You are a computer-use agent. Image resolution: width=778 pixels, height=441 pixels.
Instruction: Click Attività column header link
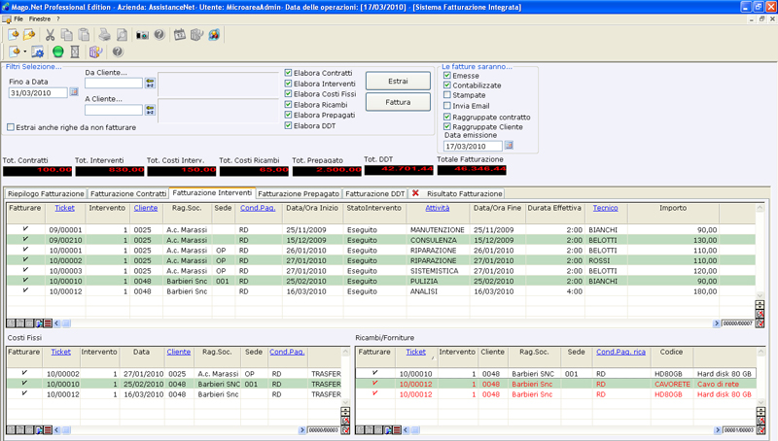pos(437,208)
